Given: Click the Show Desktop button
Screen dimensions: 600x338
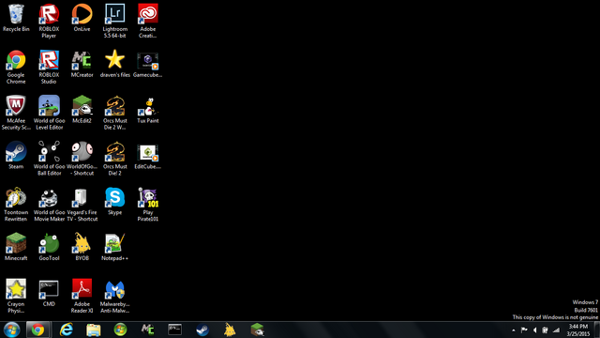Looking at the screenshot, I should [597, 330].
